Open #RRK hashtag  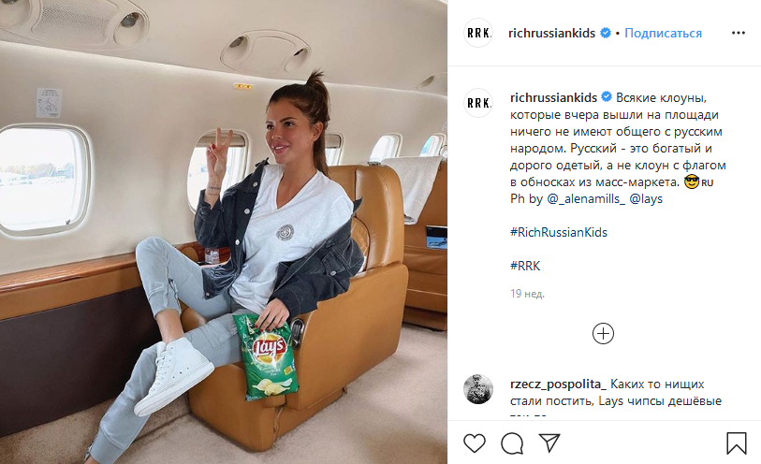tap(525, 266)
